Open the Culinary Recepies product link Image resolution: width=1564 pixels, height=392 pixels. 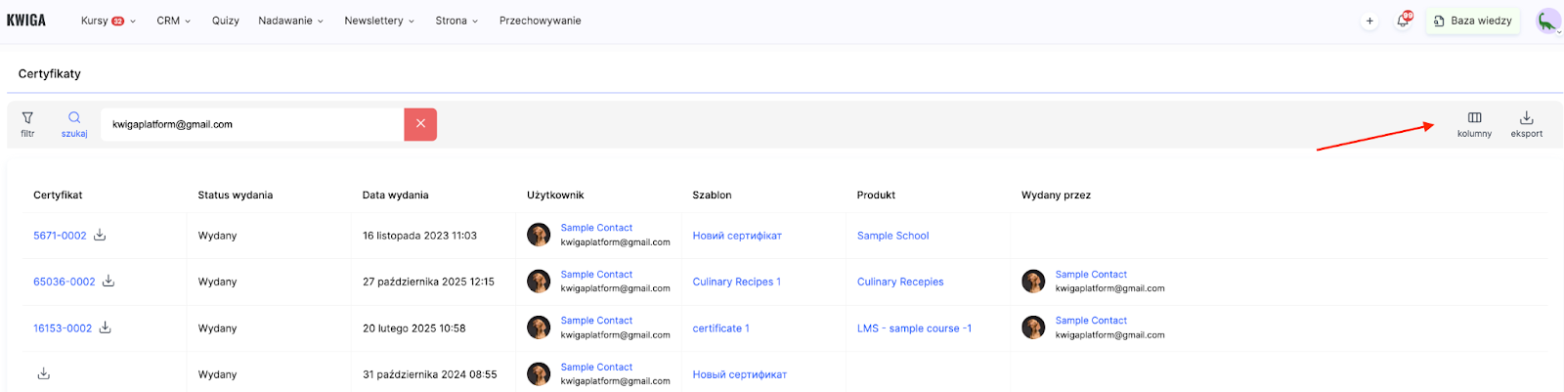tap(899, 282)
